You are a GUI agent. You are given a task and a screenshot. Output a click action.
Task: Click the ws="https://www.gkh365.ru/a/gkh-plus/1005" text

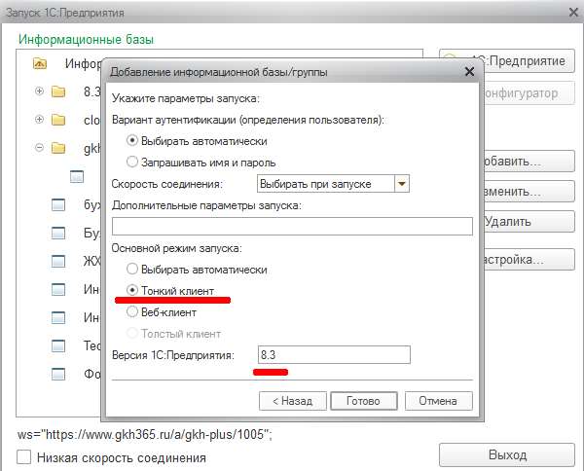145,435
